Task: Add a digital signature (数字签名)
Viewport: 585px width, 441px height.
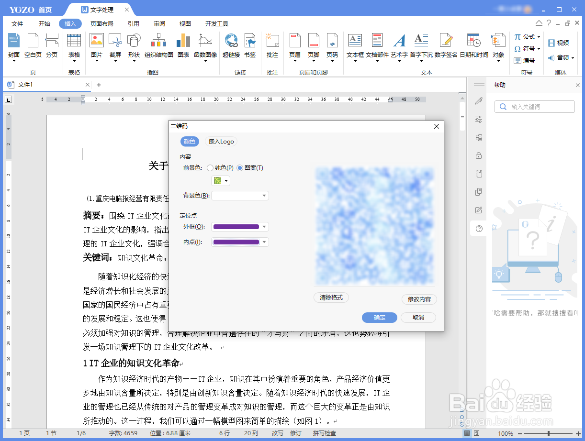Action: click(x=446, y=46)
